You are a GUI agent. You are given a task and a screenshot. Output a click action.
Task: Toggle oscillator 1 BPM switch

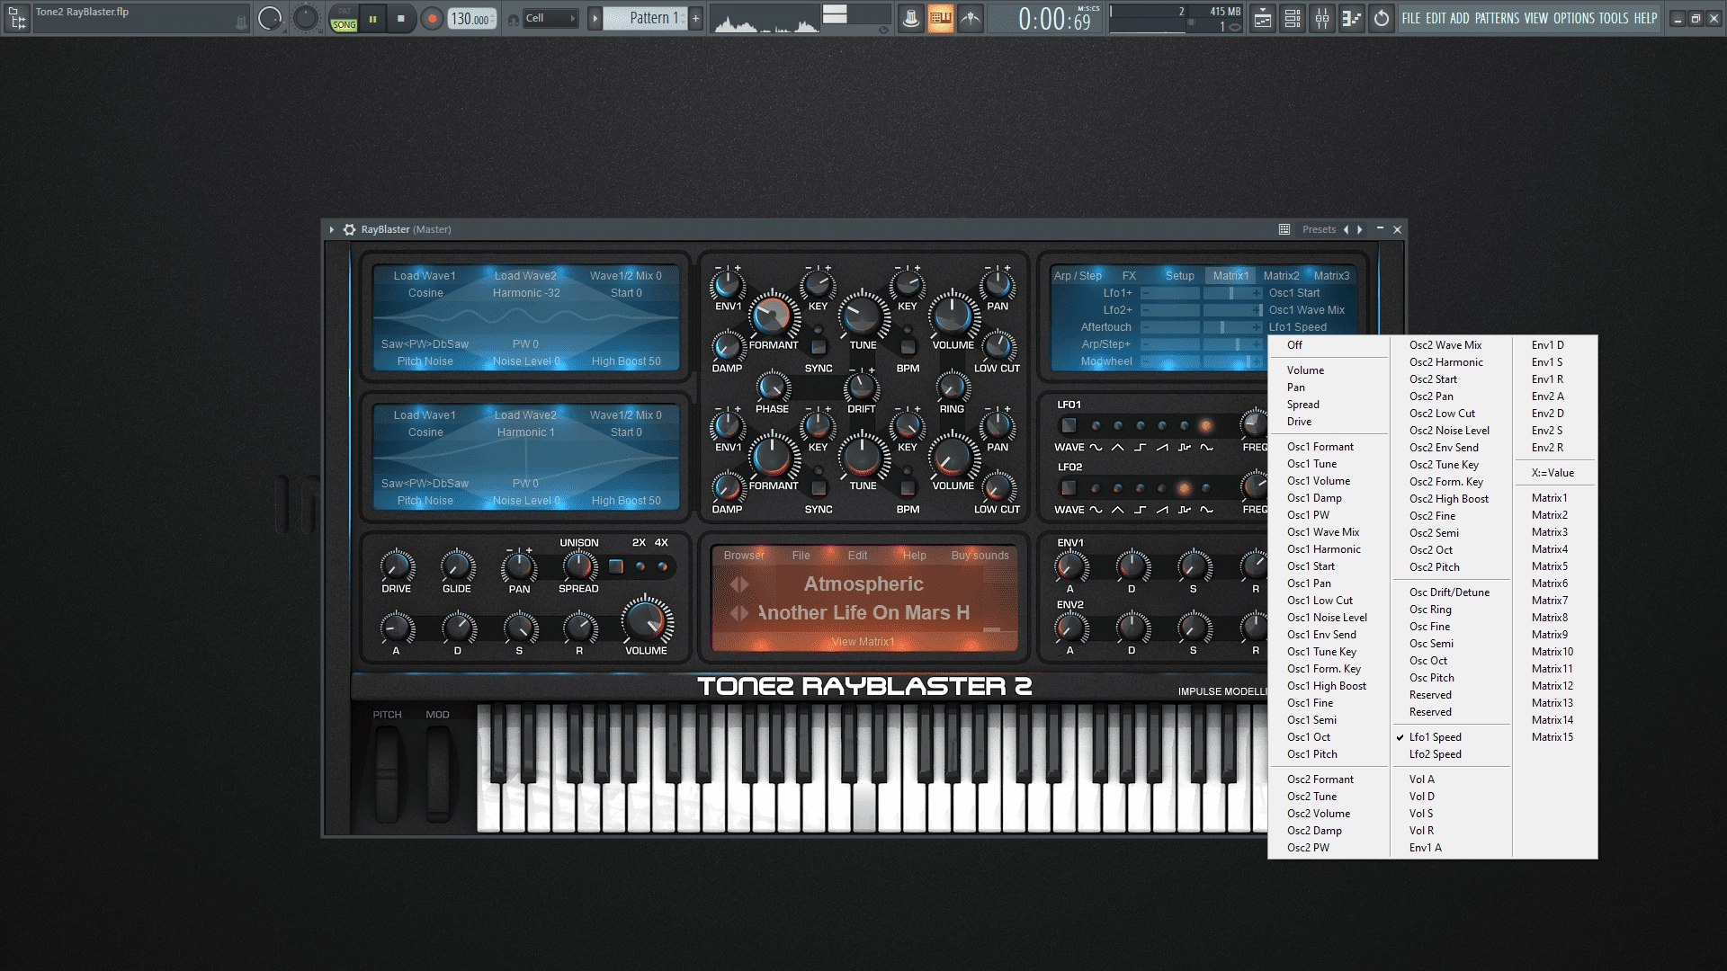[x=908, y=346]
